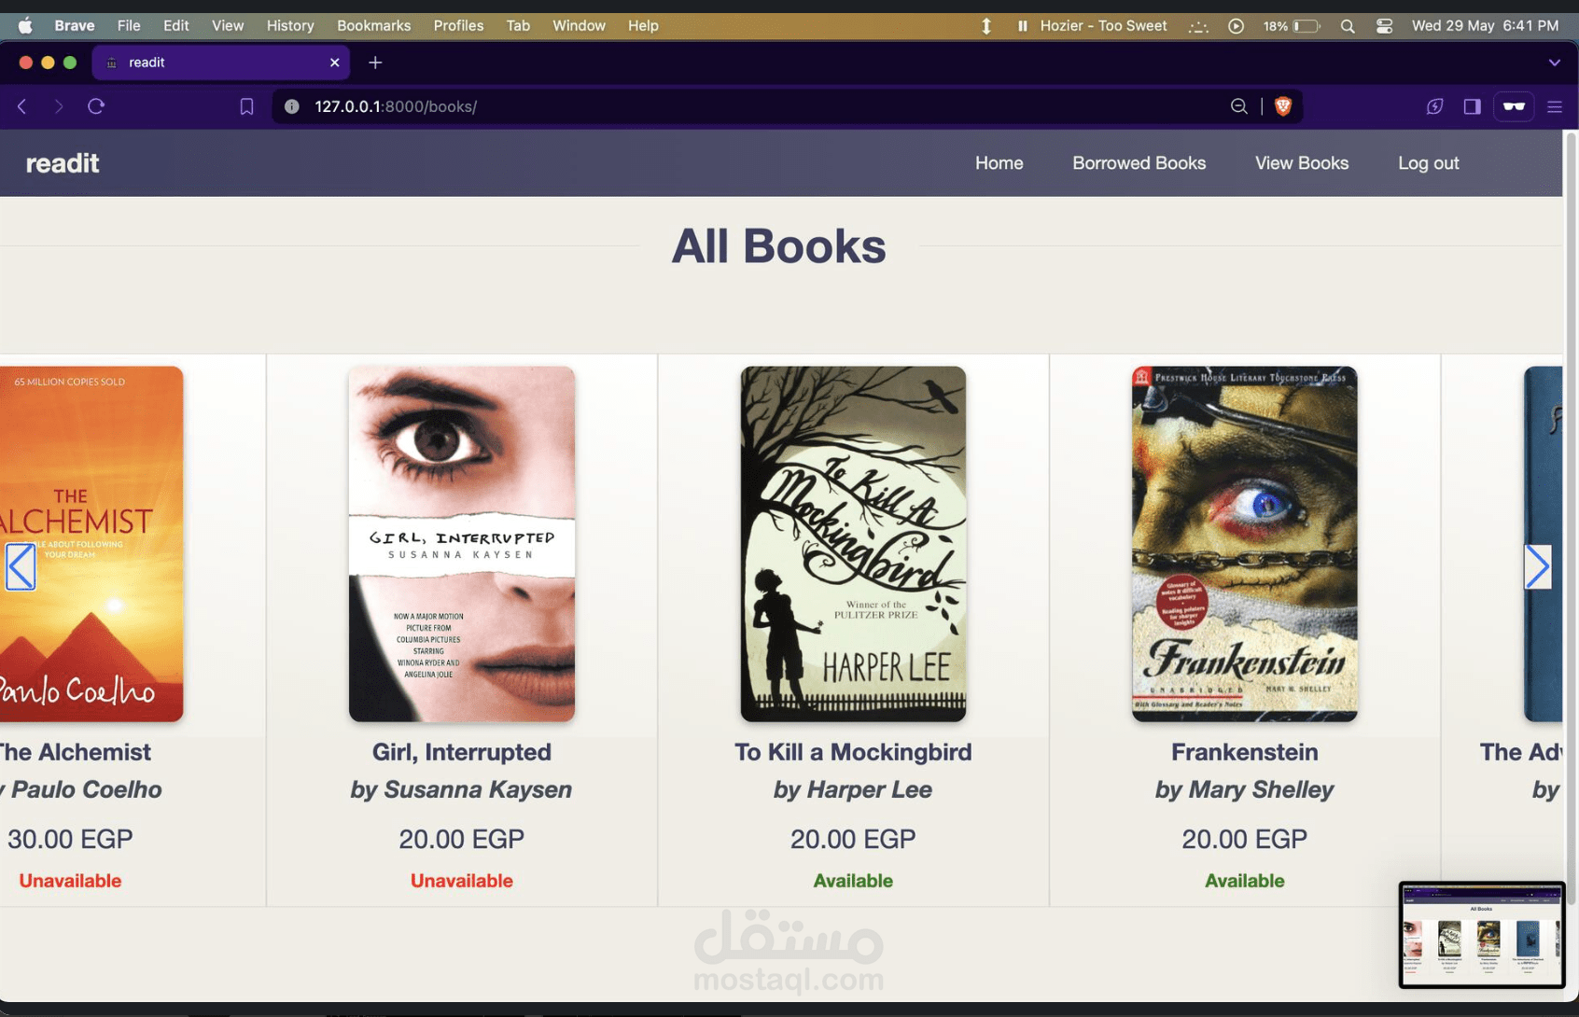Open Control Center in the menu bar
Image resolution: width=1579 pixels, height=1017 pixels.
point(1384,26)
